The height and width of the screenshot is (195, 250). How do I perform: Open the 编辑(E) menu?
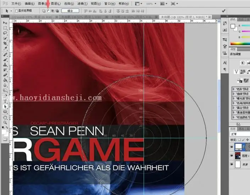click(29, 4)
